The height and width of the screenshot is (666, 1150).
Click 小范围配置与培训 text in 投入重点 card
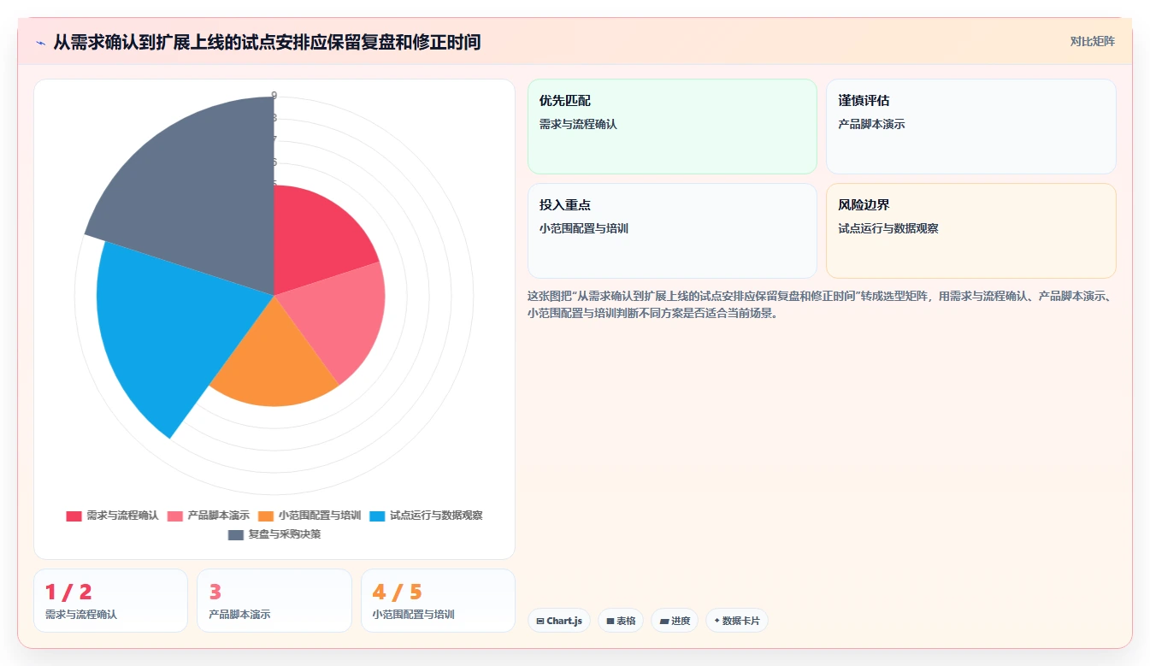coord(584,228)
